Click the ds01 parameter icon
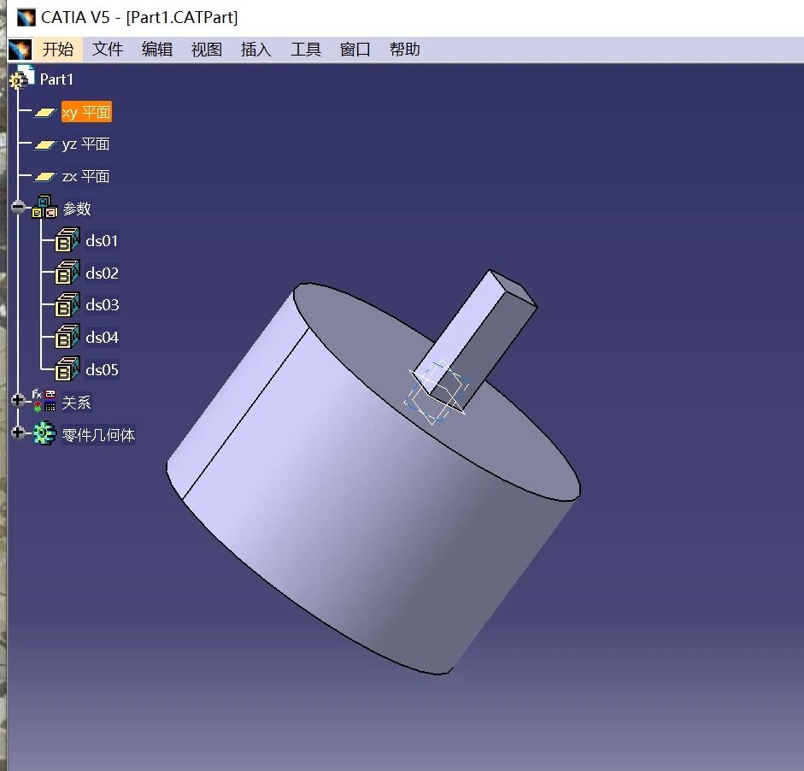The height and width of the screenshot is (771, 804). 67,239
